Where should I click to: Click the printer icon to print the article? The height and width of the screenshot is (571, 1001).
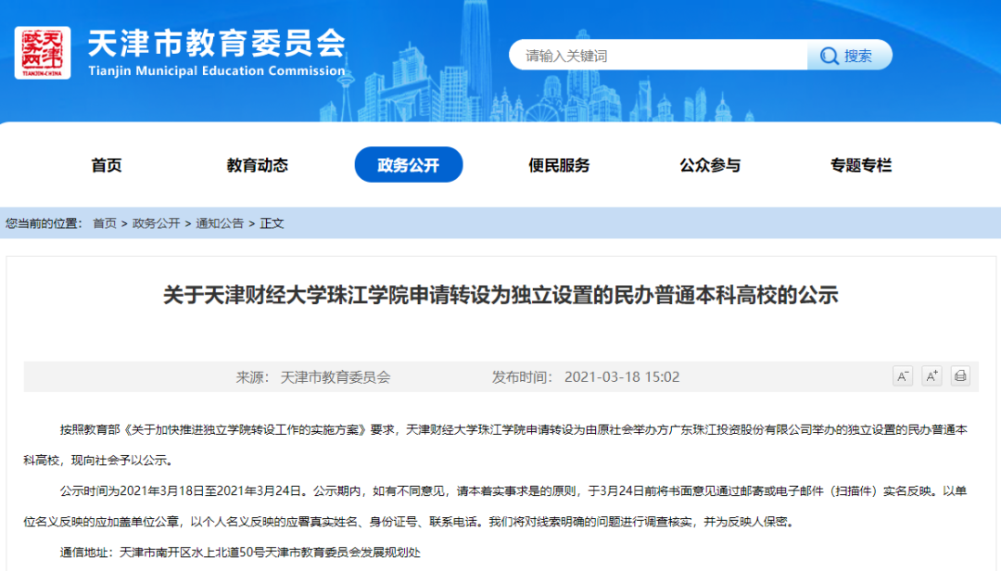[x=961, y=376]
